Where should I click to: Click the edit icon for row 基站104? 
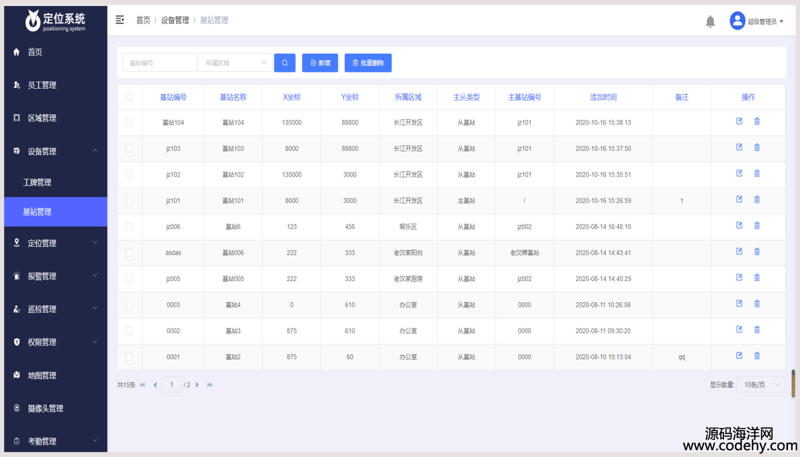(739, 121)
